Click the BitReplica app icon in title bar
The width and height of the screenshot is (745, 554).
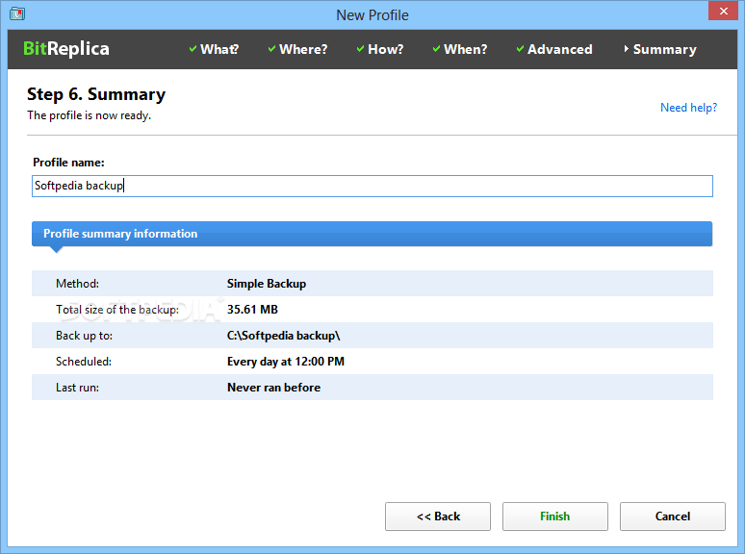pos(17,13)
